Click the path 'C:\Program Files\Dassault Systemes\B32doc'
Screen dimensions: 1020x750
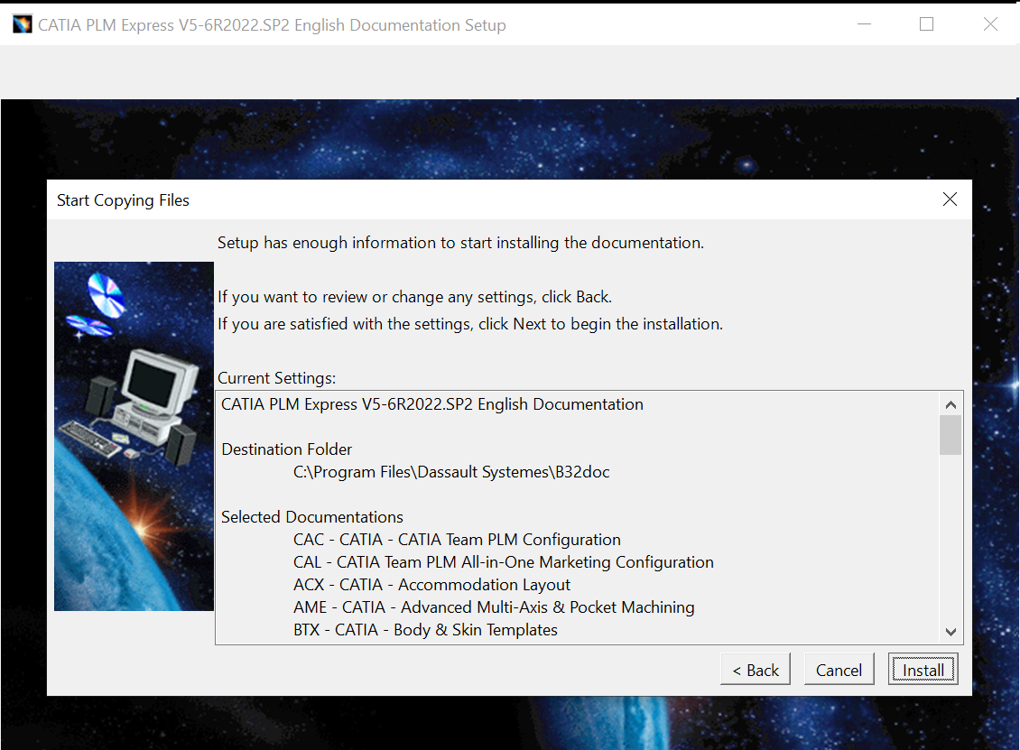click(x=451, y=472)
